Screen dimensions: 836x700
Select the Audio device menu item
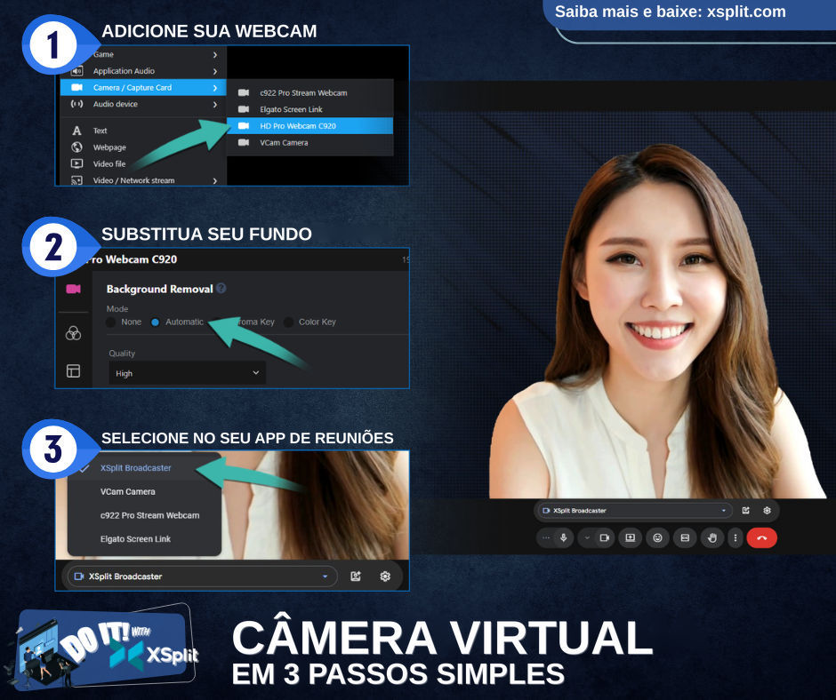pyautogui.click(x=143, y=104)
